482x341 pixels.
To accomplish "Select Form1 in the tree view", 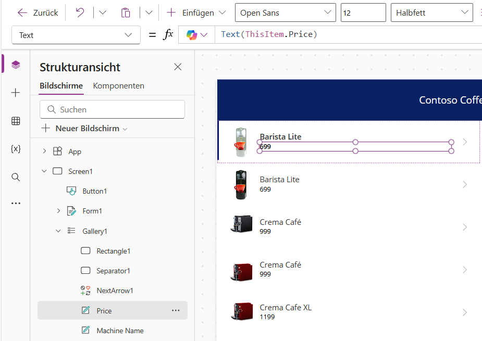I will [x=92, y=211].
